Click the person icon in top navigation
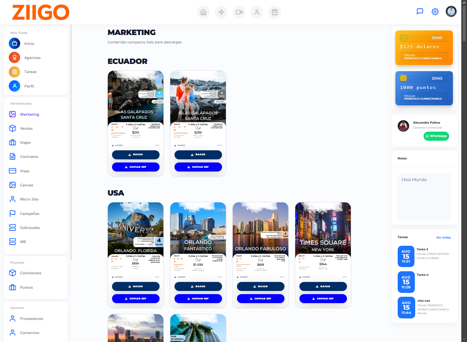Screen dimensions: 467x342 pos(257,12)
